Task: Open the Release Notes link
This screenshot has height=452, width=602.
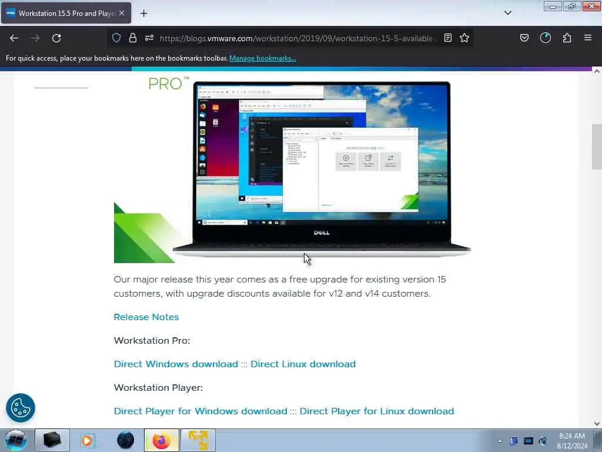Action: point(146,317)
